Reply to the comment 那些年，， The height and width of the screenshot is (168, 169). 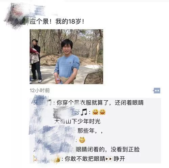90,131
